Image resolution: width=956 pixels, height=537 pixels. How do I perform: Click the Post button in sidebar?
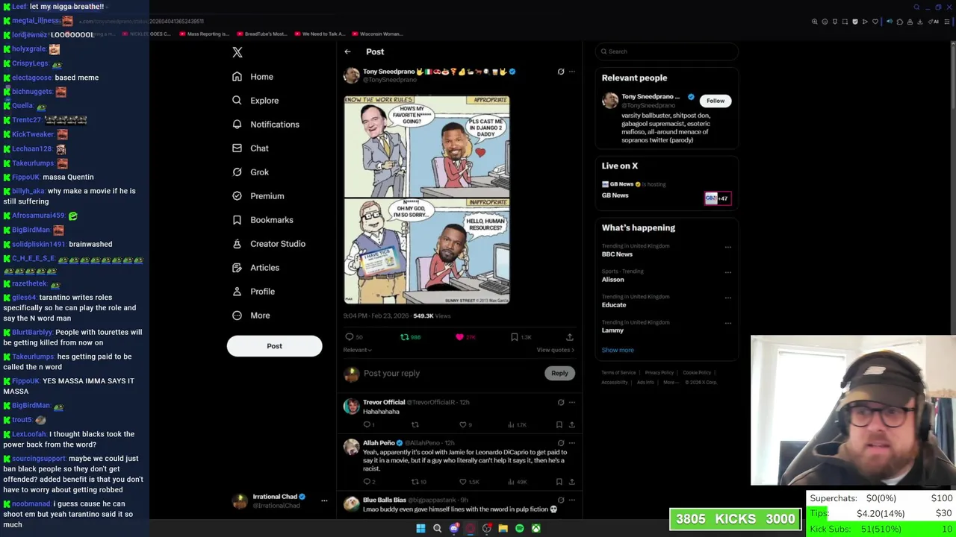pyautogui.click(x=274, y=346)
